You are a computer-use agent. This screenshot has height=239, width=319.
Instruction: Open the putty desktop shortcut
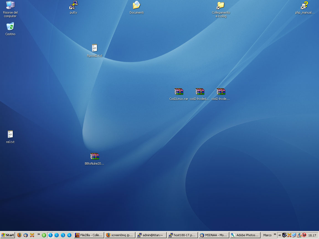[x=73, y=6]
